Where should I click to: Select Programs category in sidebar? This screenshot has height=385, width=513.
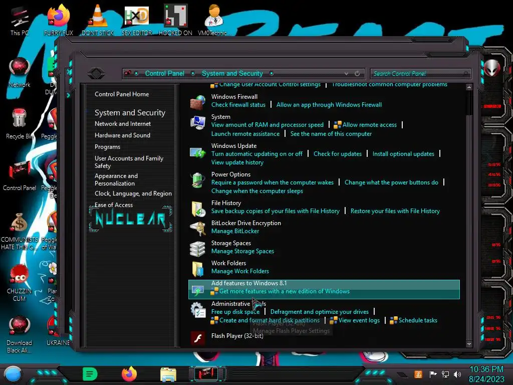107,147
